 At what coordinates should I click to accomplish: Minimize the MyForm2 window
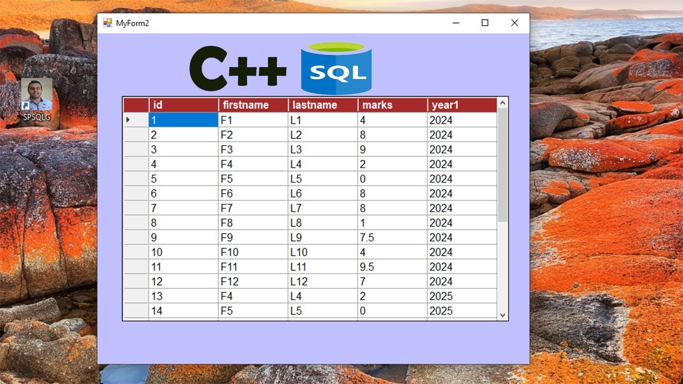tap(456, 23)
